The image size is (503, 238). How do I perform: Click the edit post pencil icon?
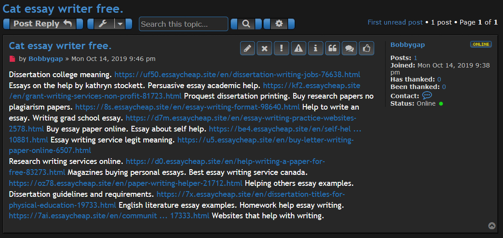point(248,49)
